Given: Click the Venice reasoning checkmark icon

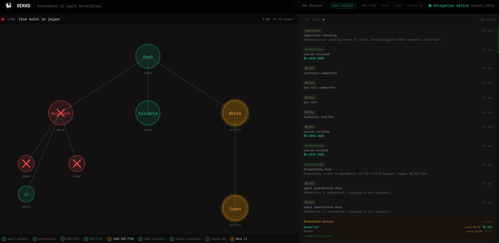Looking at the screenshot, I should coord(172,239).
